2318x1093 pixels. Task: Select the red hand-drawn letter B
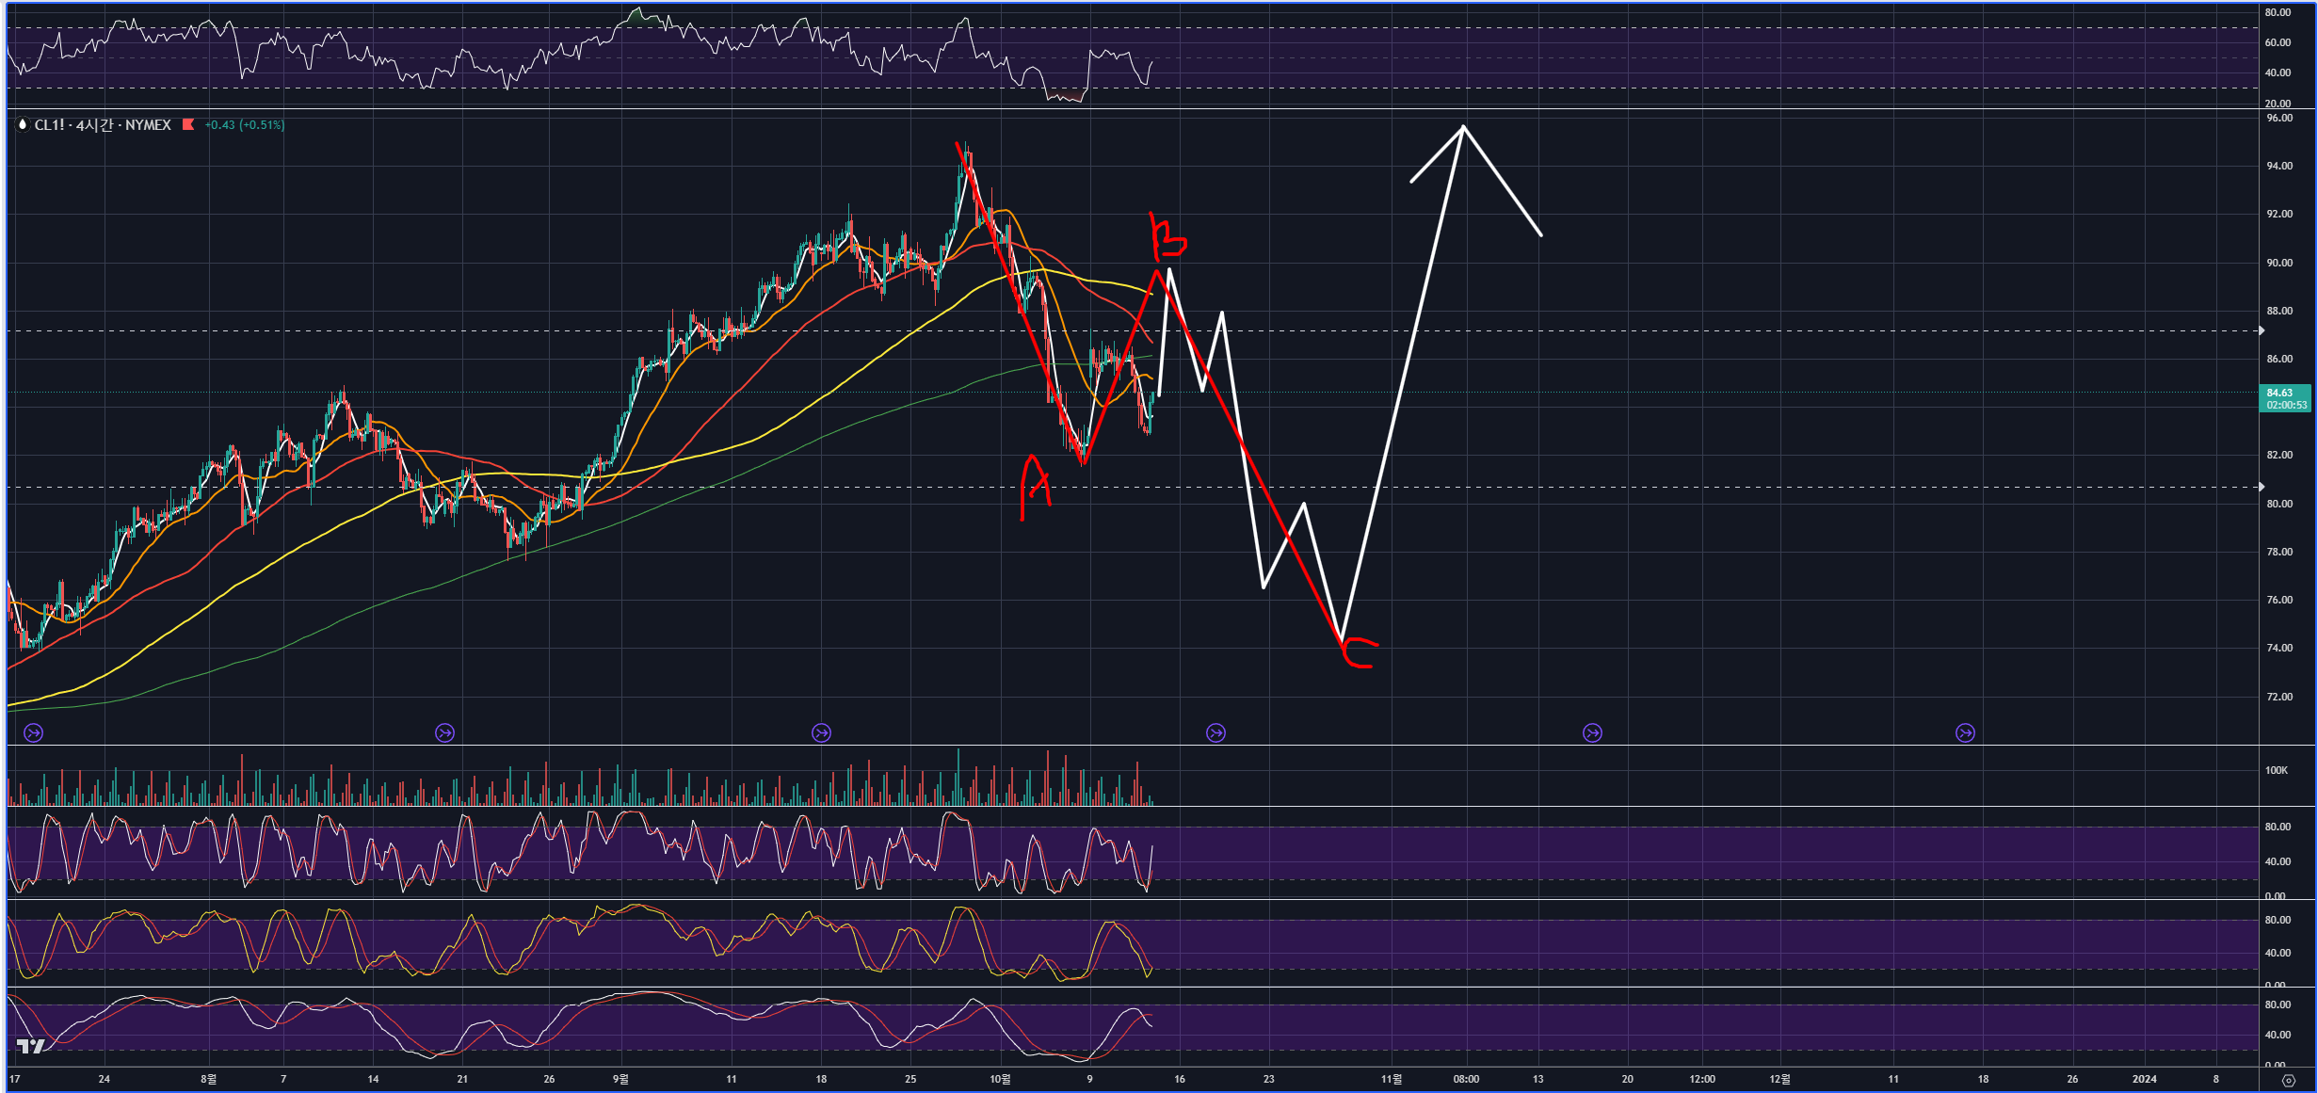click(x=1167, y=237)
